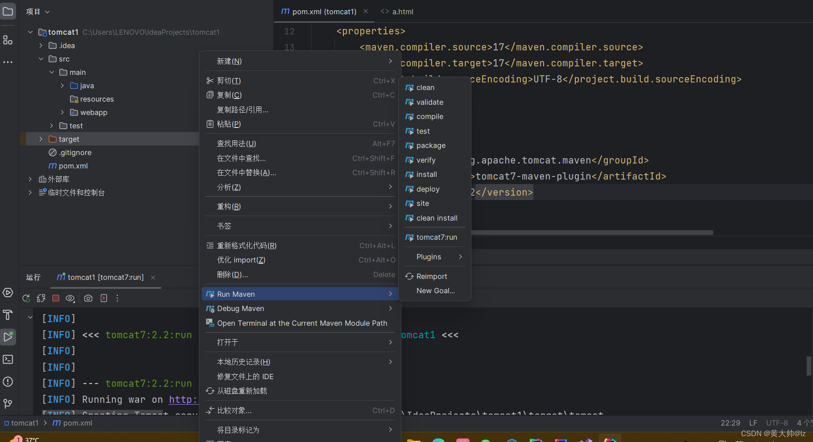Viewport: 813px width, 442px height.
Task: Open the 分析(Z) submenu
Action: (300, 187)
